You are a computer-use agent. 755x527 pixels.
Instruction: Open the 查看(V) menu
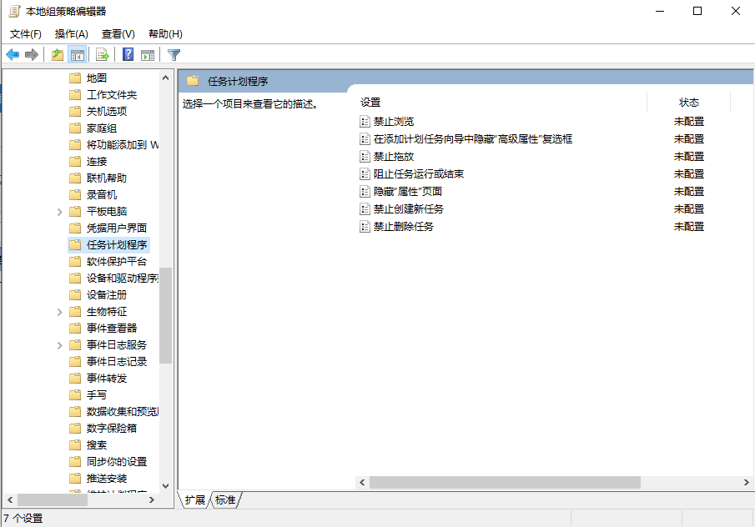coord(117,33)
